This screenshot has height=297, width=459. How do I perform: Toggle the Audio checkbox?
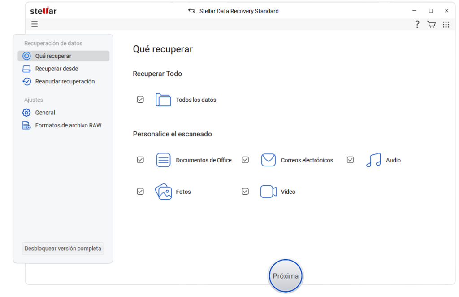[350, 160]
